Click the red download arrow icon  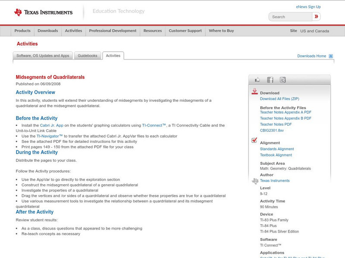(x=254, y=91)
